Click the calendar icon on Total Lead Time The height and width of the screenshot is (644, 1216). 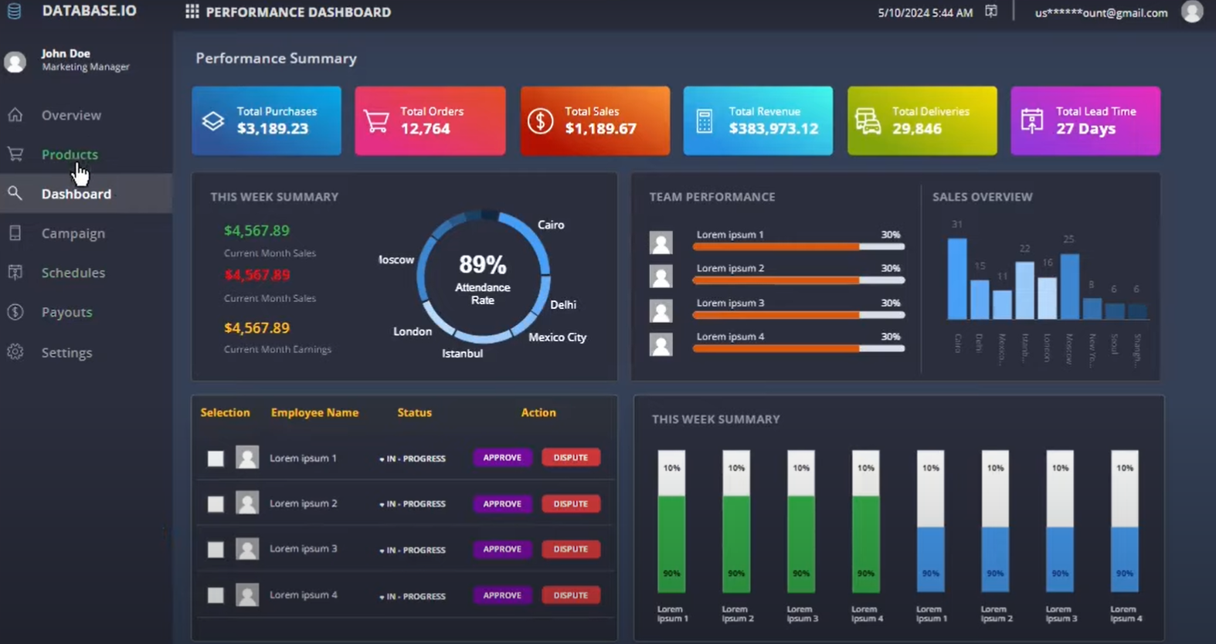(1031, 121)
